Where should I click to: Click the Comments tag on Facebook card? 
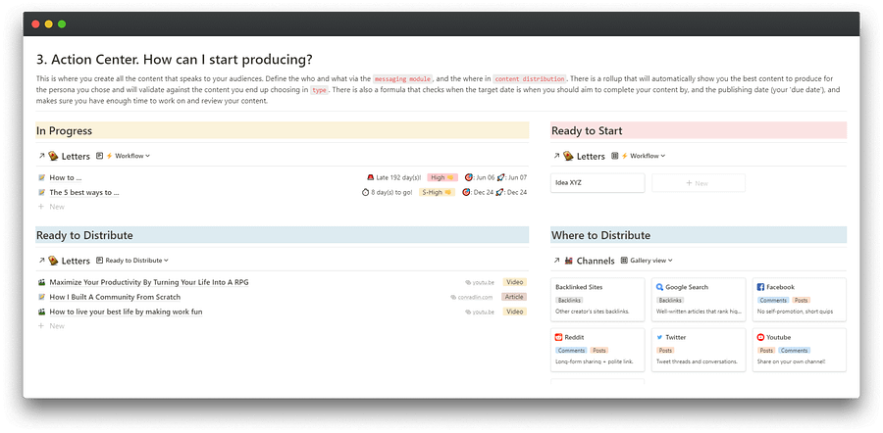click(773, 301)
